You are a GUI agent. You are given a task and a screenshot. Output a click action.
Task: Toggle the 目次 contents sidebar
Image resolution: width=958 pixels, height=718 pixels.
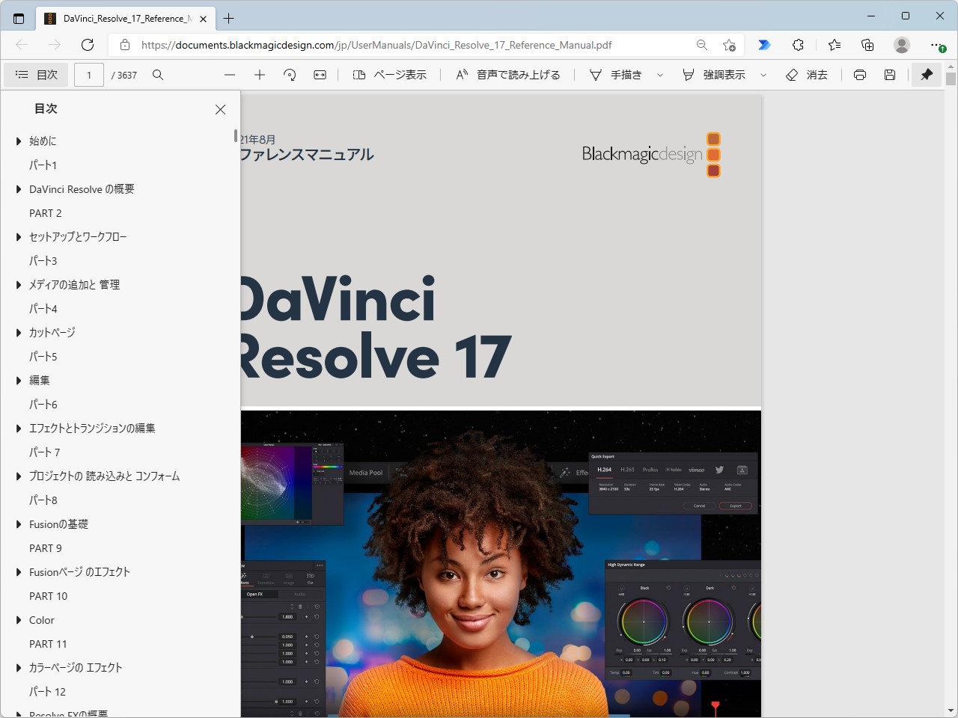click(x=36, y=74)
